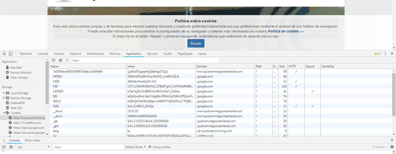The image size is (396, 154).
Task: Click the clear all cookies icon
Action: click(60, 60)
